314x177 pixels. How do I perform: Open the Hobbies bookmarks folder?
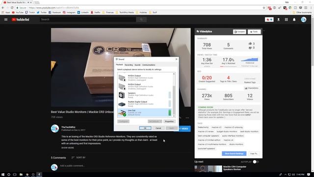tap(141, 12)
